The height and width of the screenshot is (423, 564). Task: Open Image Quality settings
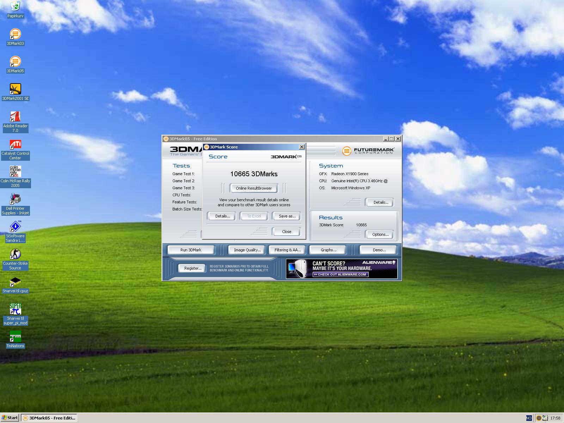pyautogui.click(x=247, y=250)
